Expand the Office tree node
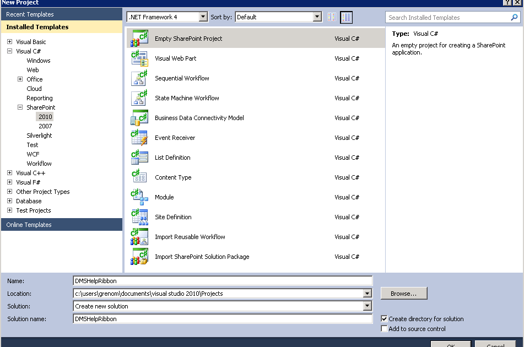Image resolution: width=524 pixels, height=347 pixels. coord(20,79)
